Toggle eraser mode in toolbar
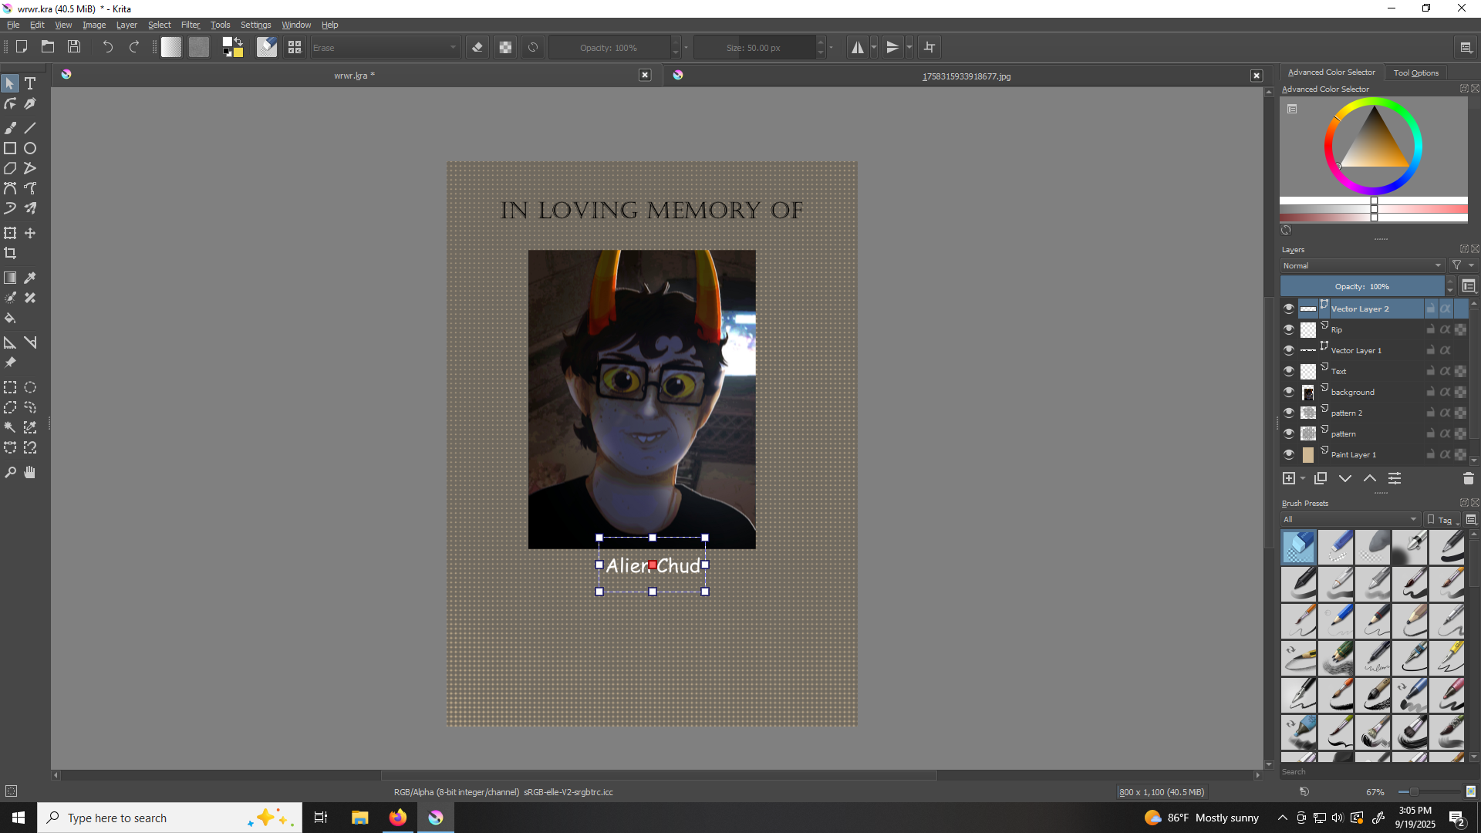This screenshot has height=833, width=1481. (477, 48)
